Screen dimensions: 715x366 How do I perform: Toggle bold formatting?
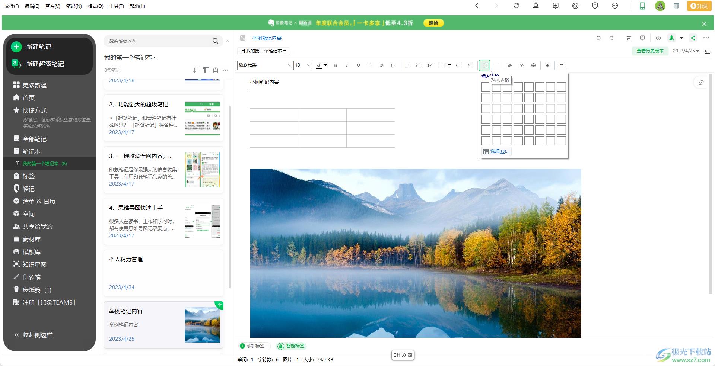point(335,65)
